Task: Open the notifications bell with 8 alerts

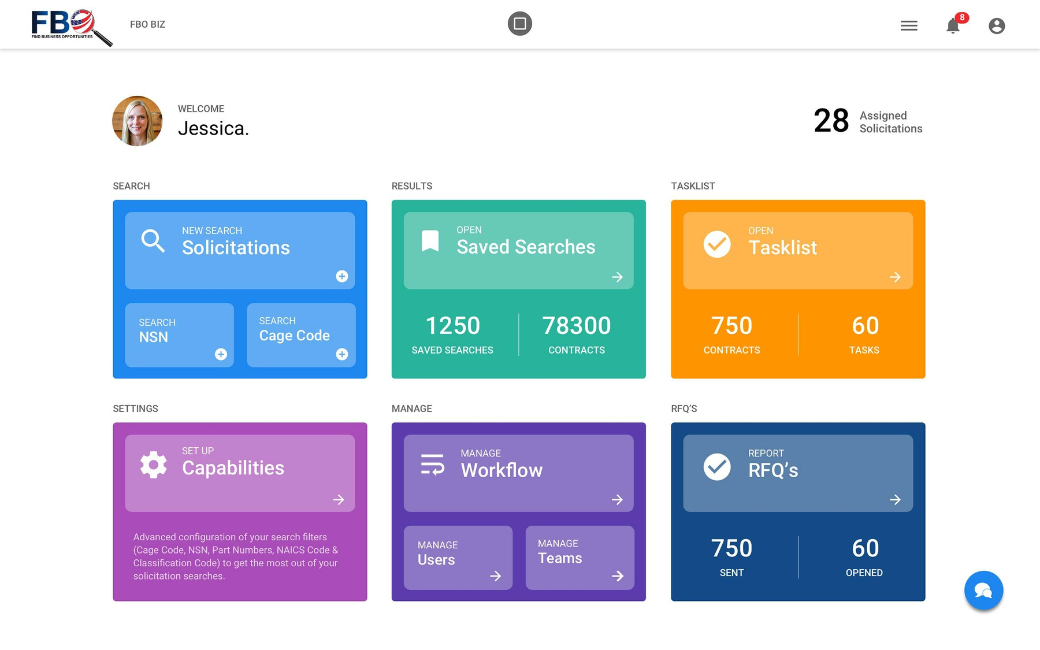Action: [x=952, y=26]
